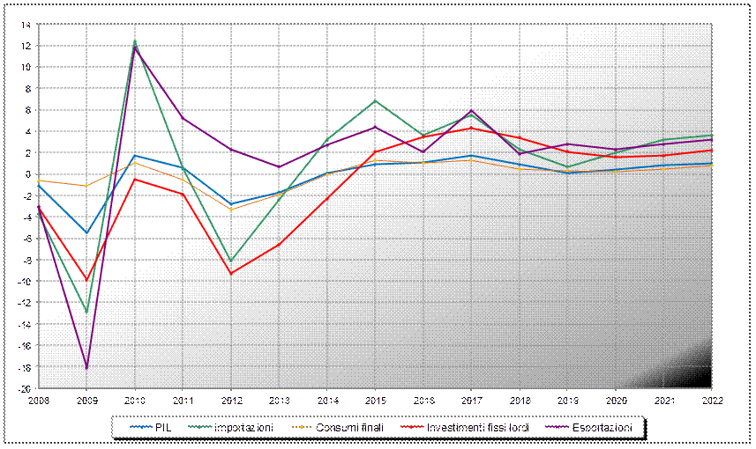Click the PIL legend entry
The width and height of the screenshot is (756, 449).
pyautogui.click(x=151, y=427)
